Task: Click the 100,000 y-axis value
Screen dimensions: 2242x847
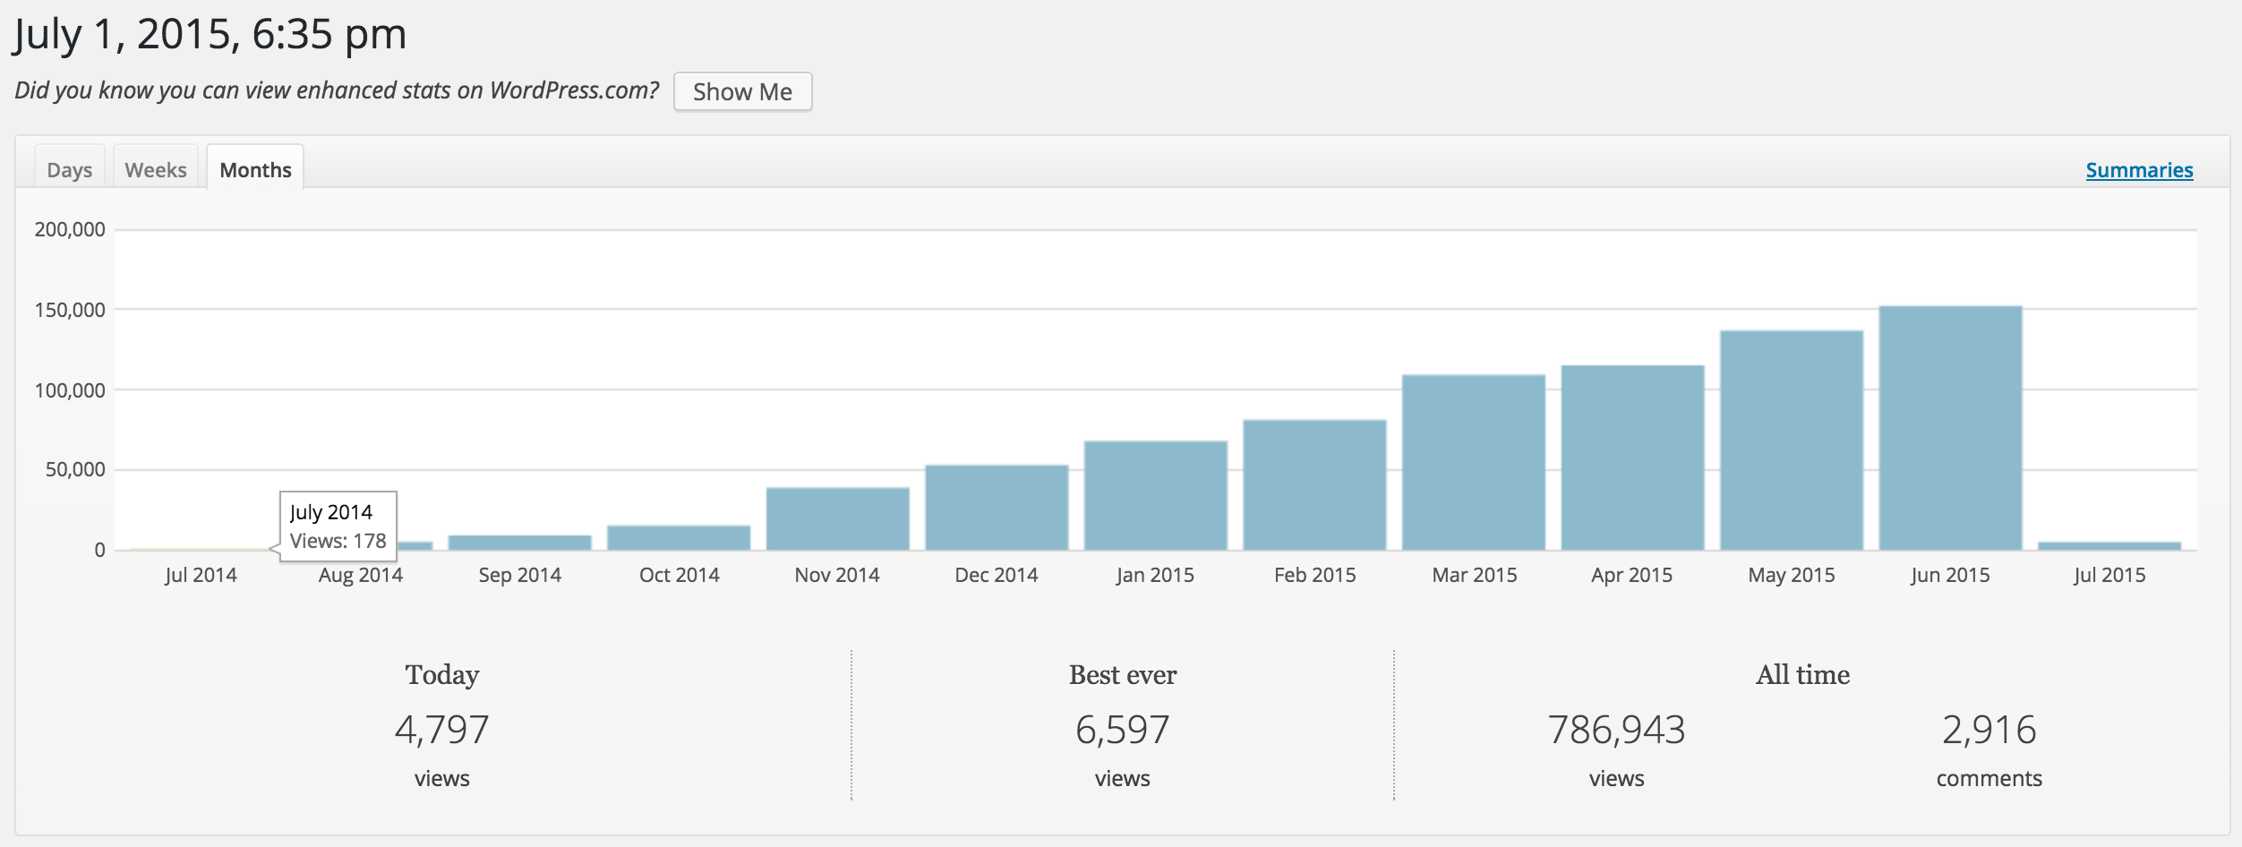Action: pos(70,390)
